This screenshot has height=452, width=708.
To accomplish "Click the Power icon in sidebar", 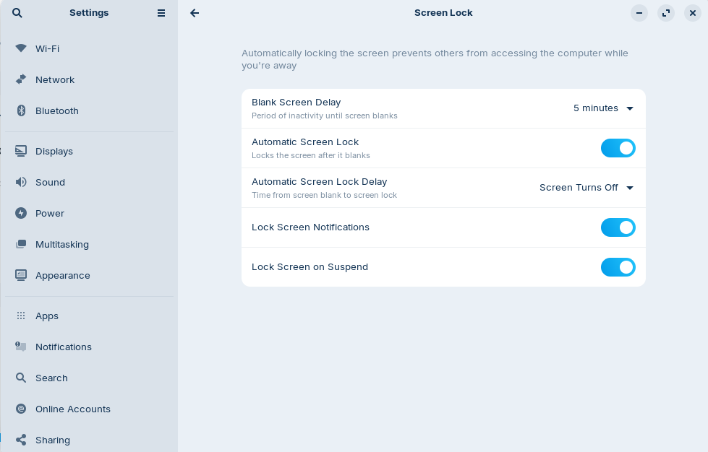I will 21,213.
